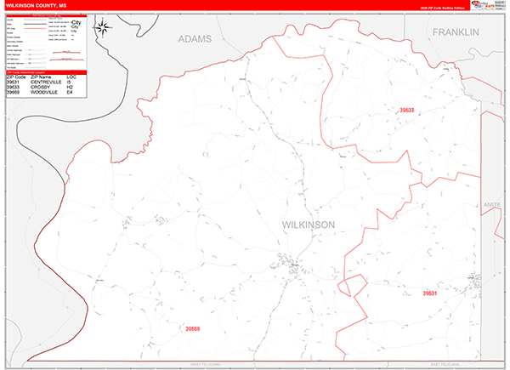The height and width of the screenshot is (370, 510).
Task: Click the AMITE county label
Action: (492, 205)
